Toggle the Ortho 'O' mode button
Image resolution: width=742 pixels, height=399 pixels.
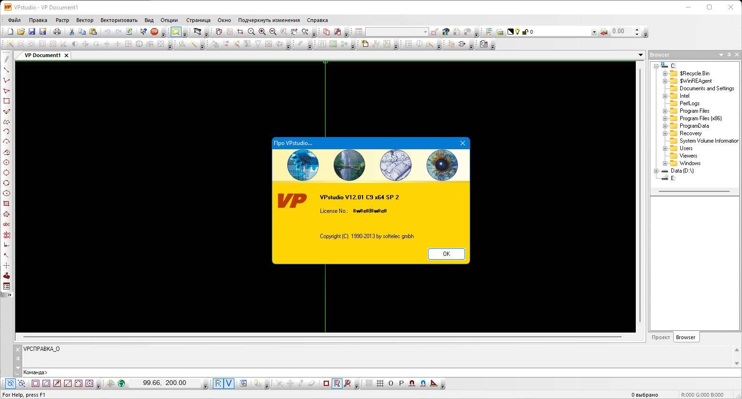[391, 383]
